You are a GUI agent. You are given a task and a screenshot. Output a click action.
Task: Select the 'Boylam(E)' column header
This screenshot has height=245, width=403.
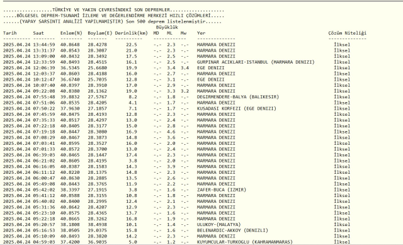point(100,33)
